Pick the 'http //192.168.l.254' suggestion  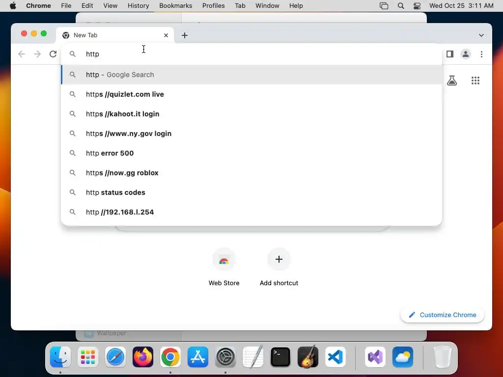tap(251, 212)
